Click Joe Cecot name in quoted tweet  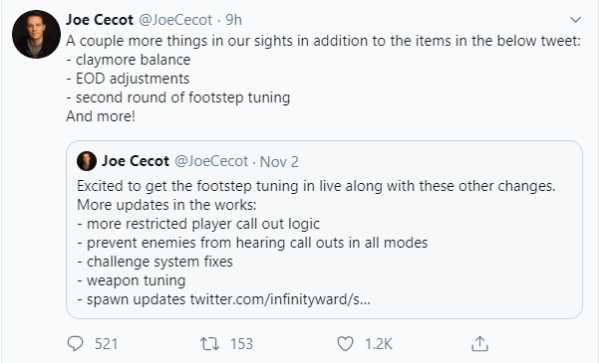pyautogui.click(x=136, y=161)
